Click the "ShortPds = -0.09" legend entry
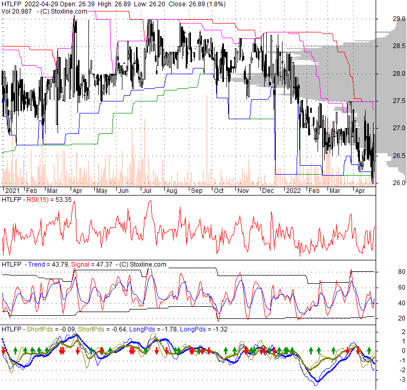The height and width of the screenshot is (390, 407). coord(51,329)
